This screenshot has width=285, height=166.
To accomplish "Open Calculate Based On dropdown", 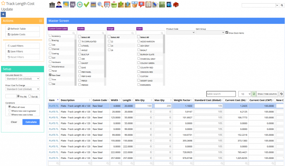I will 22,79.
